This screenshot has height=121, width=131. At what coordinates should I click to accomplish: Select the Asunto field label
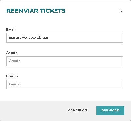12,53
